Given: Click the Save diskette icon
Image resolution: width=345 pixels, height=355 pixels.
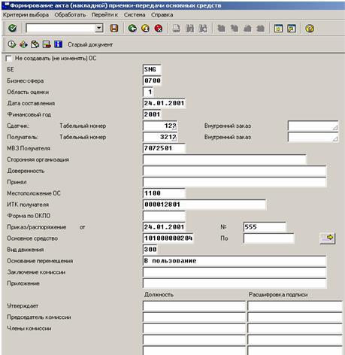Looking at the screenshot, I should coord(114,28).
